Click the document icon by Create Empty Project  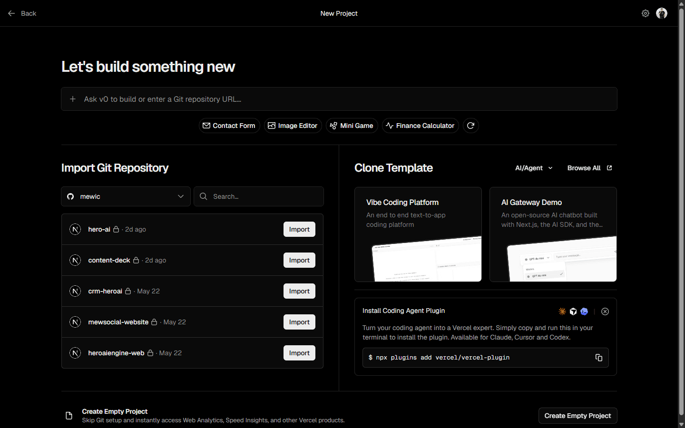(69, 416)
